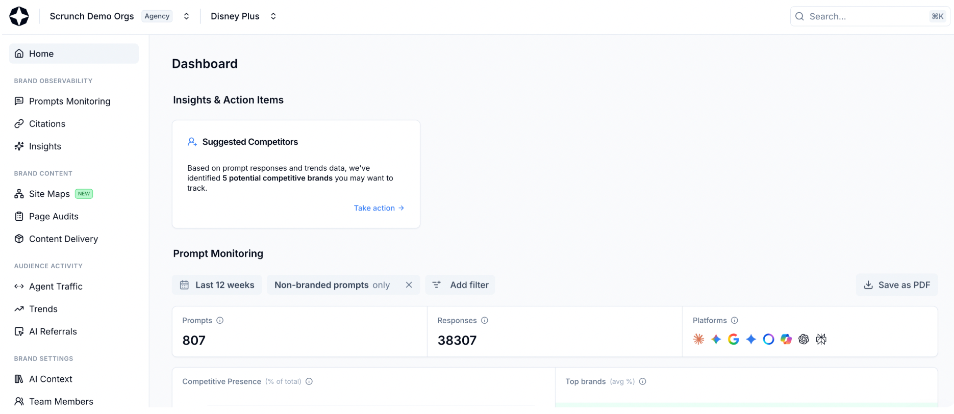Show info tooltip next to Responses
Image resolution: width=954 pixels, height=414 pixels.
tap(485, 320)
